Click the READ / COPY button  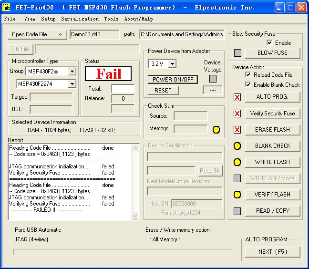tap(273, 211)
